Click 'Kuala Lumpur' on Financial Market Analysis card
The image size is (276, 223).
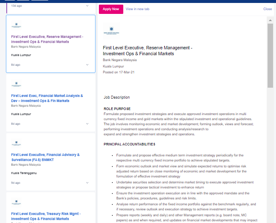coord(21,114)
